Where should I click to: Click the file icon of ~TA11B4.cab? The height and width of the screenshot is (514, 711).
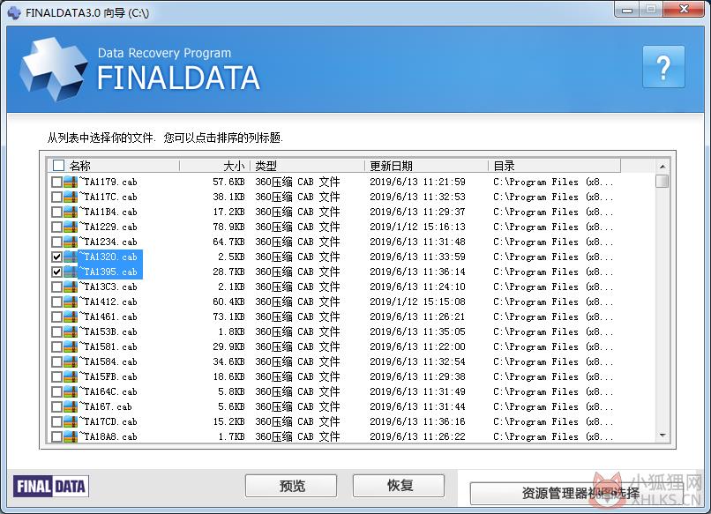71,212
